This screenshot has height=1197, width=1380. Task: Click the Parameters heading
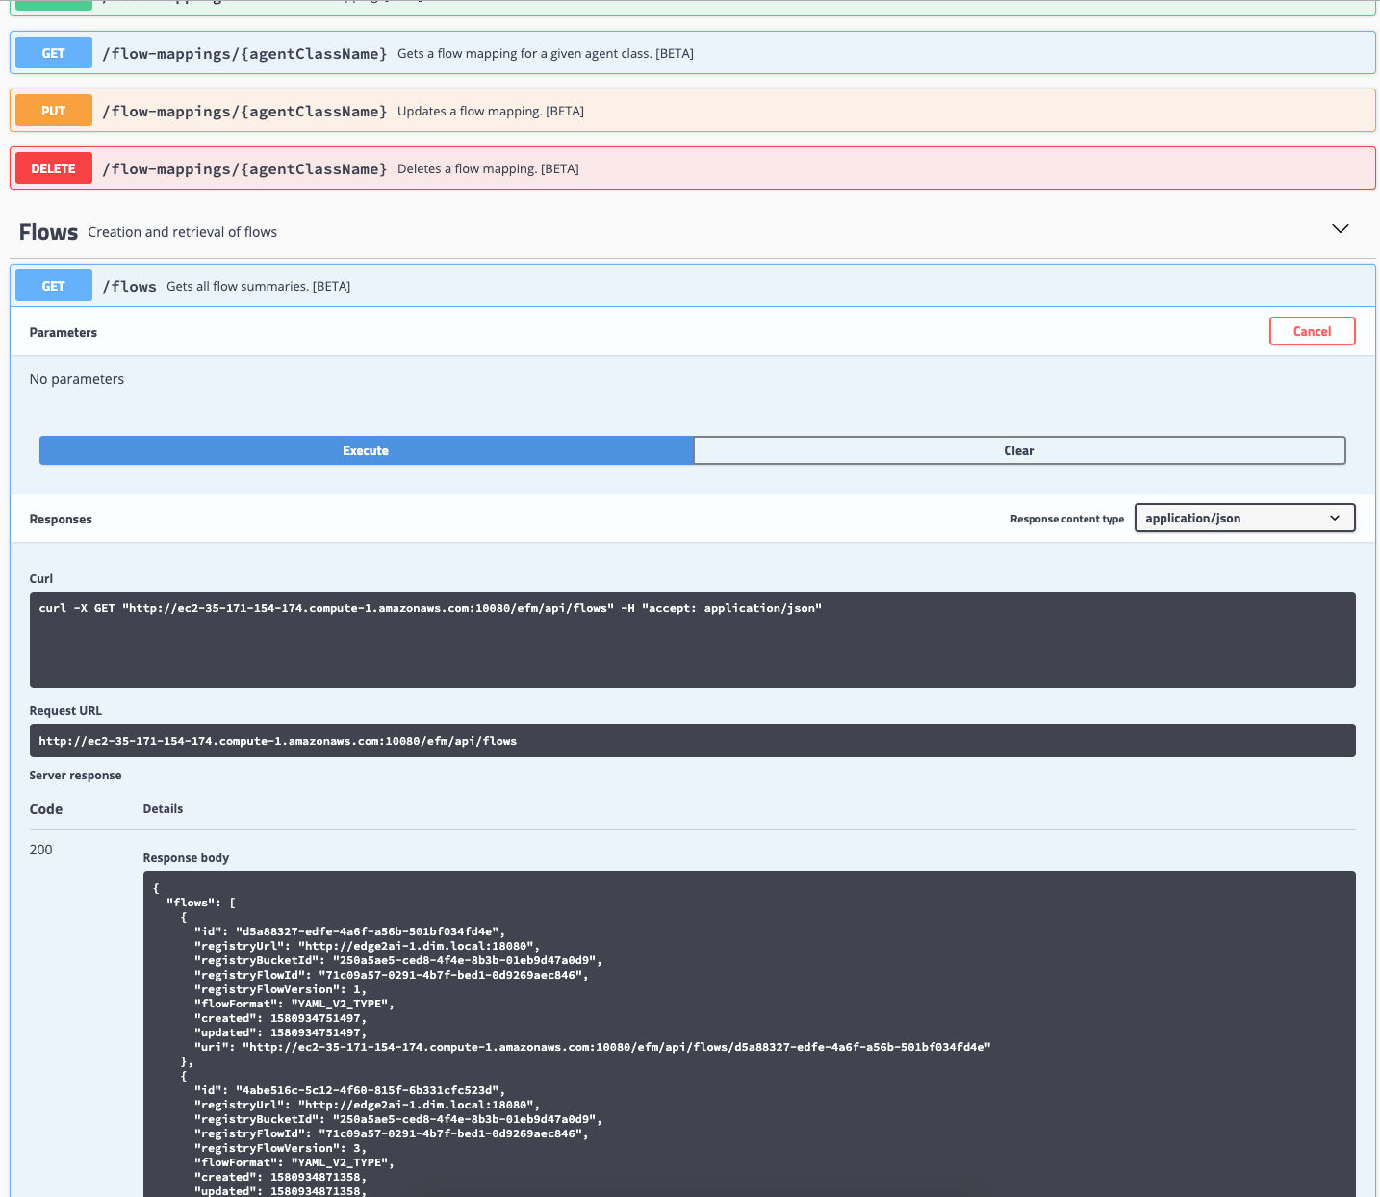(64, 332)
